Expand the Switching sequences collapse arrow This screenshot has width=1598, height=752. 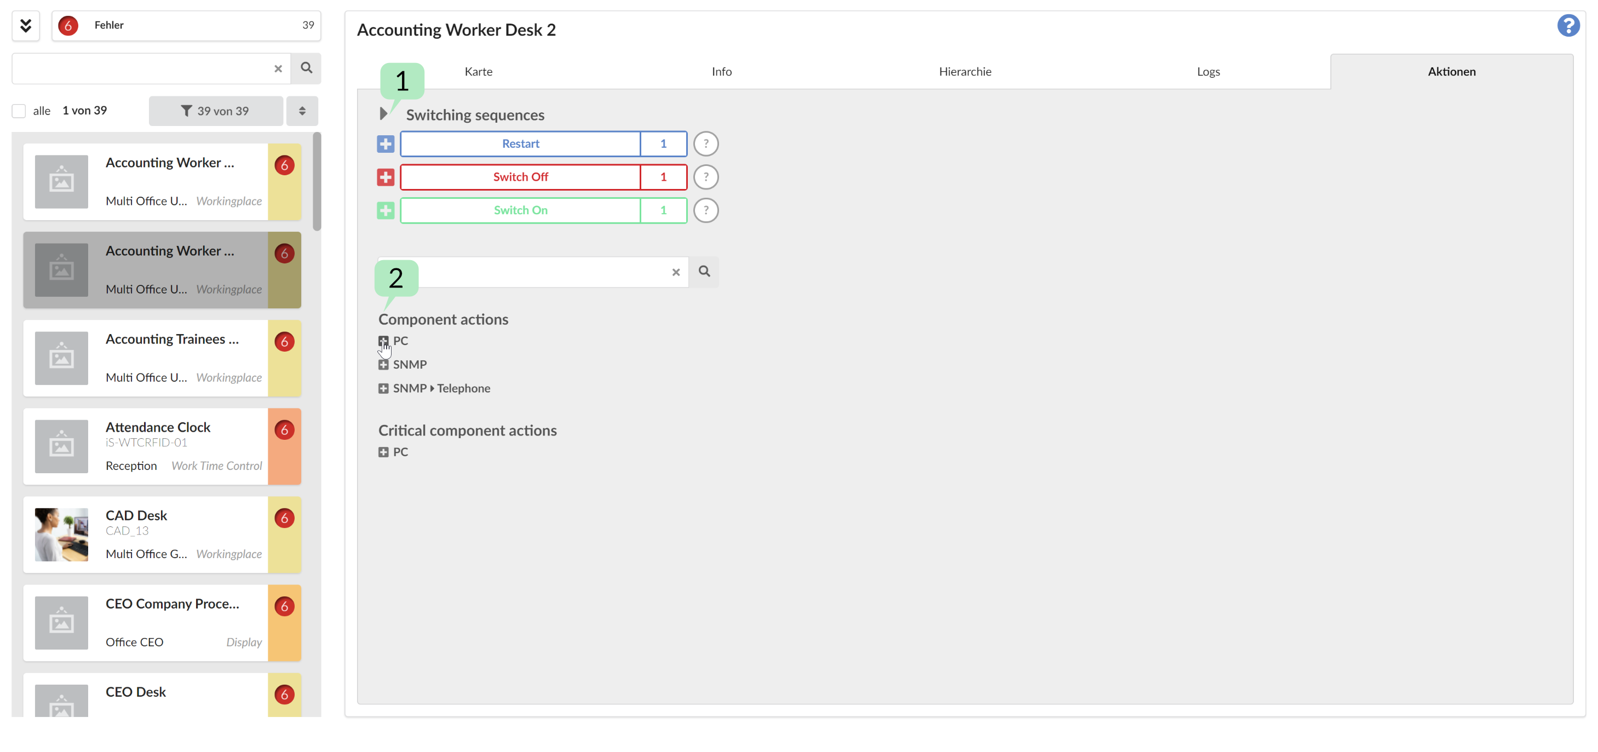click(383, 114)
